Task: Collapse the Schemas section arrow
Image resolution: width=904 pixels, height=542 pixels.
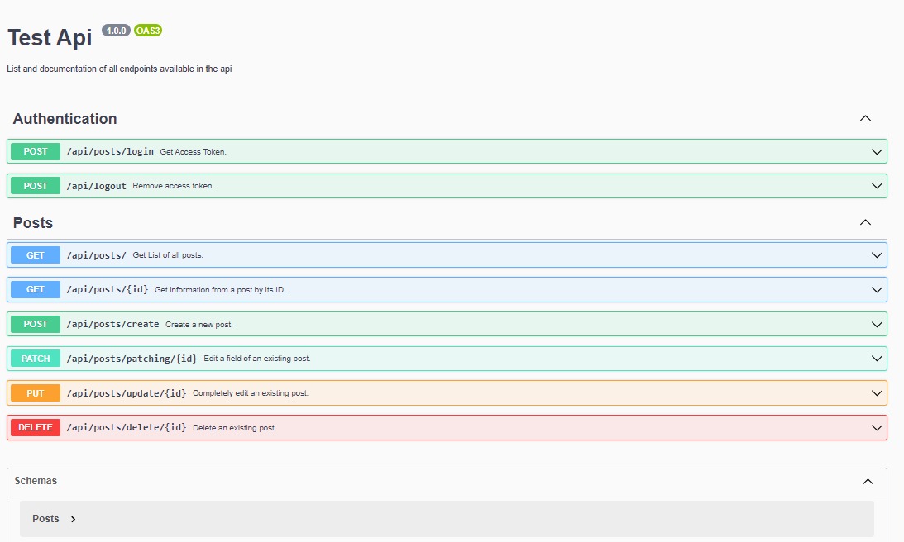Action: click(x=868, y=482)
